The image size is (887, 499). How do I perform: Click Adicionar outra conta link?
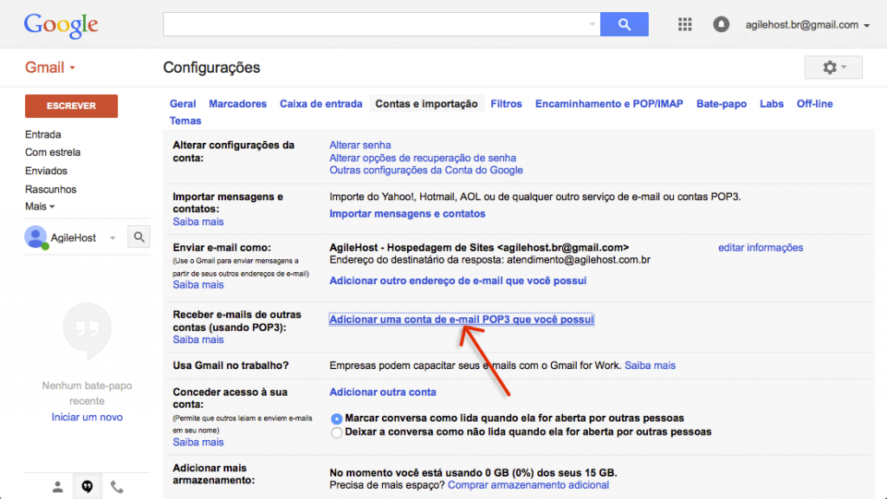click(x=382, y=392)
